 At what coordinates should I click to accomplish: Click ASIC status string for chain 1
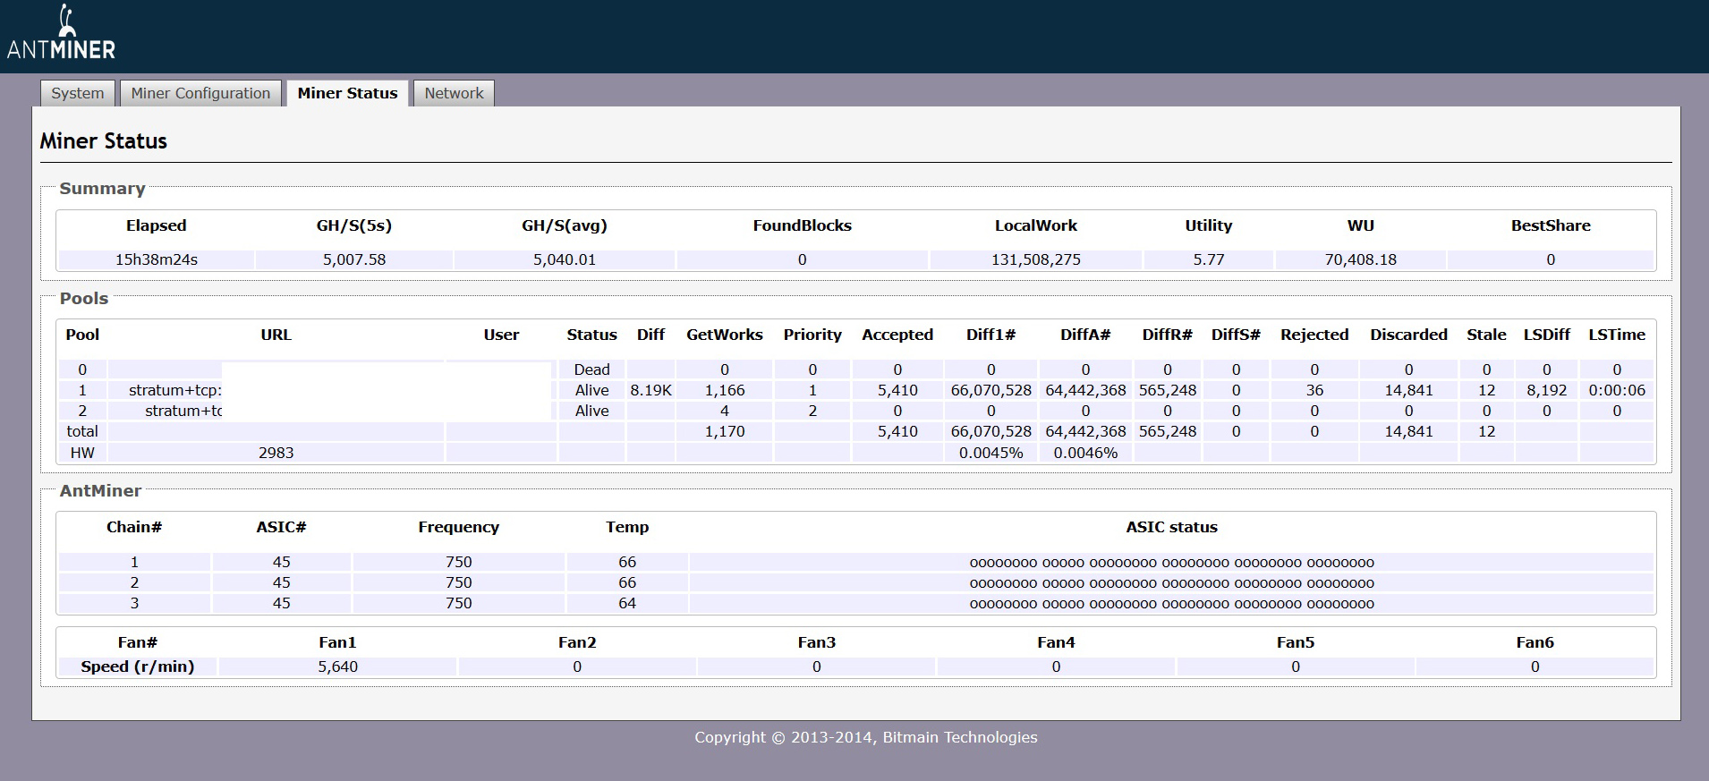[1171, 563]
